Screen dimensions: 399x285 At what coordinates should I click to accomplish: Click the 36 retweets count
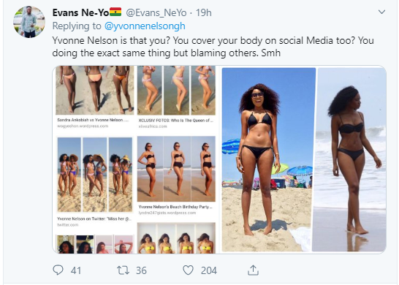(141, 270)
